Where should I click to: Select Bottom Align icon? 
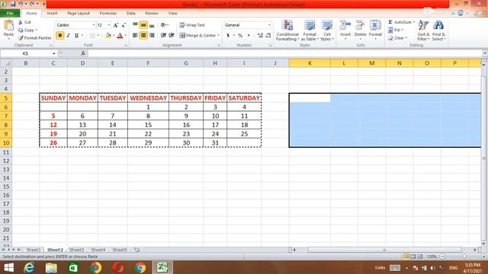152,25
